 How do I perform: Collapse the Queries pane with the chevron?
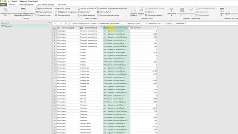50,23
